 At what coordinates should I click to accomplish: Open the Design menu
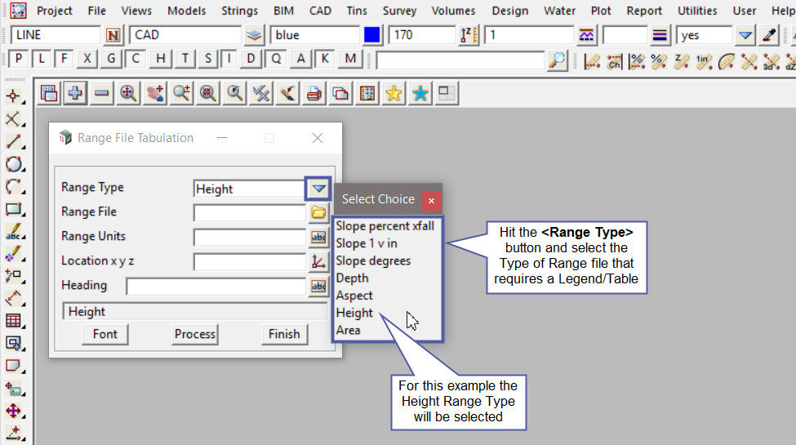pos(509,11)
